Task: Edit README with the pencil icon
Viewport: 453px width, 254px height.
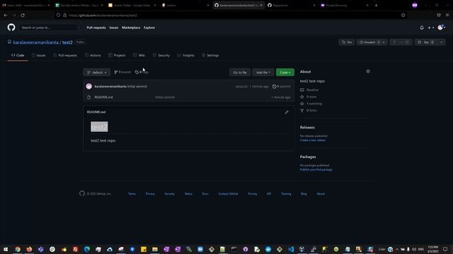Action: [287, 112]
